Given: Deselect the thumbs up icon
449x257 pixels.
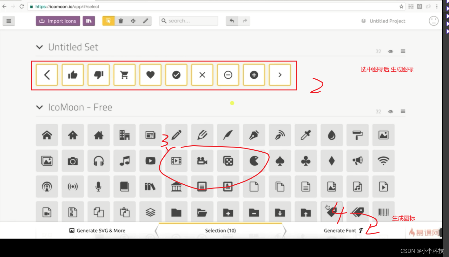Looking at the screenshot, I should coord(73,75).
